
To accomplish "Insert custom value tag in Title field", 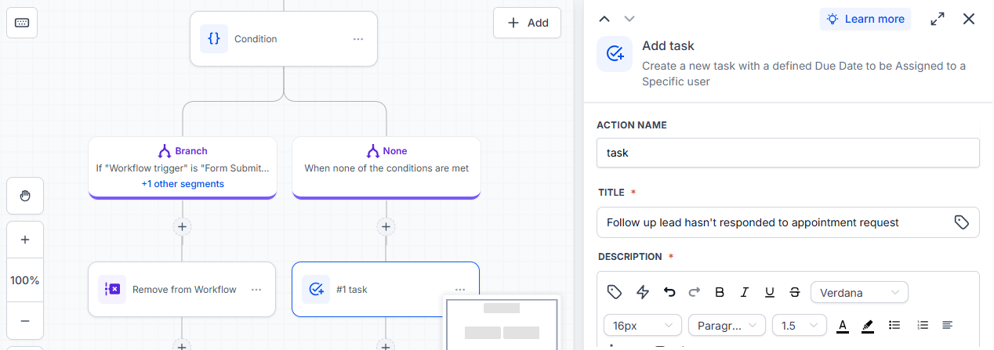I will [x=962, y=222].
